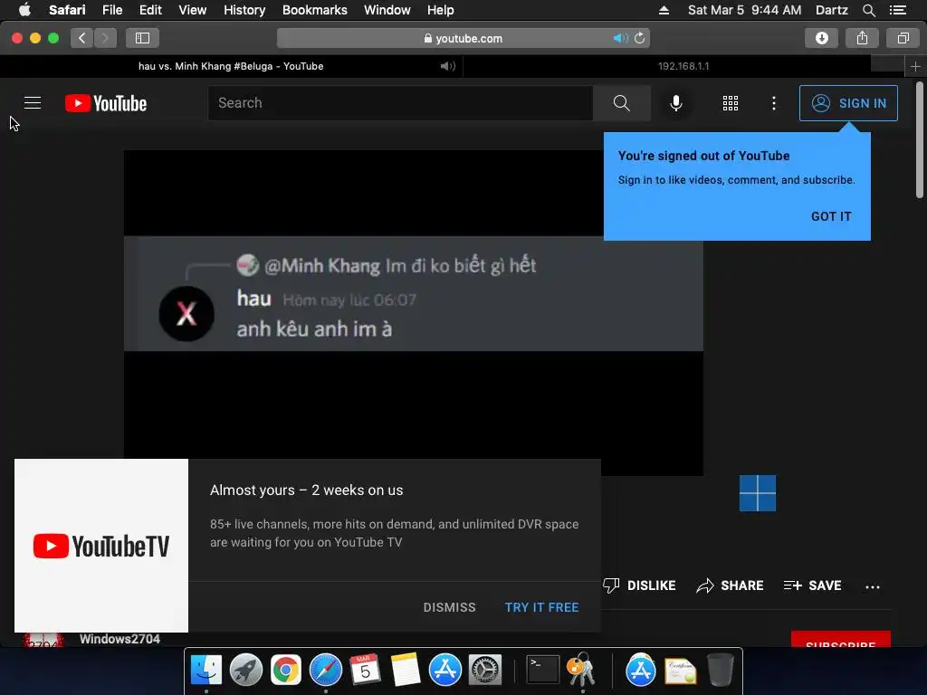Open the Windows2704 channel name
This screenshot has width=927, height=695.
click(x=120, y=639)
